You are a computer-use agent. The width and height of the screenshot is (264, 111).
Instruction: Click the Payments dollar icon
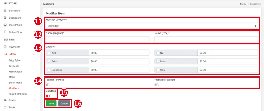[x=5, y=47]
